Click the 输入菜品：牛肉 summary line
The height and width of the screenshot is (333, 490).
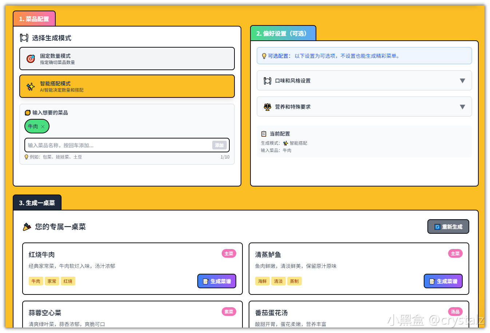click(x=276, y=151)
